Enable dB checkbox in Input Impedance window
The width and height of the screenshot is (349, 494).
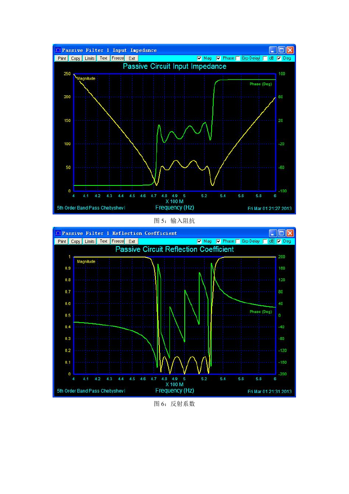click(265, 58)
